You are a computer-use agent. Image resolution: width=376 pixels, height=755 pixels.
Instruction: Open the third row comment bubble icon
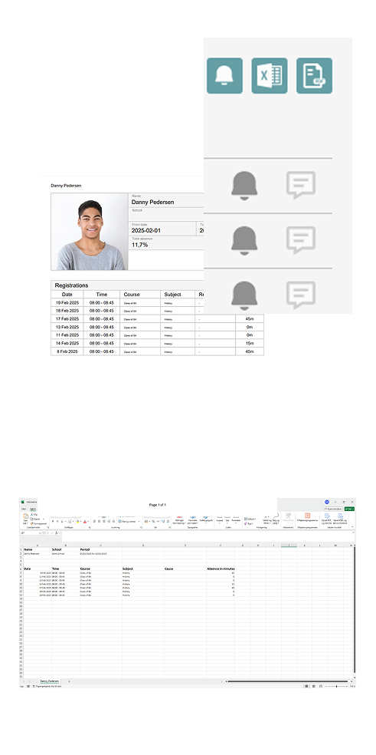point(301,295)
